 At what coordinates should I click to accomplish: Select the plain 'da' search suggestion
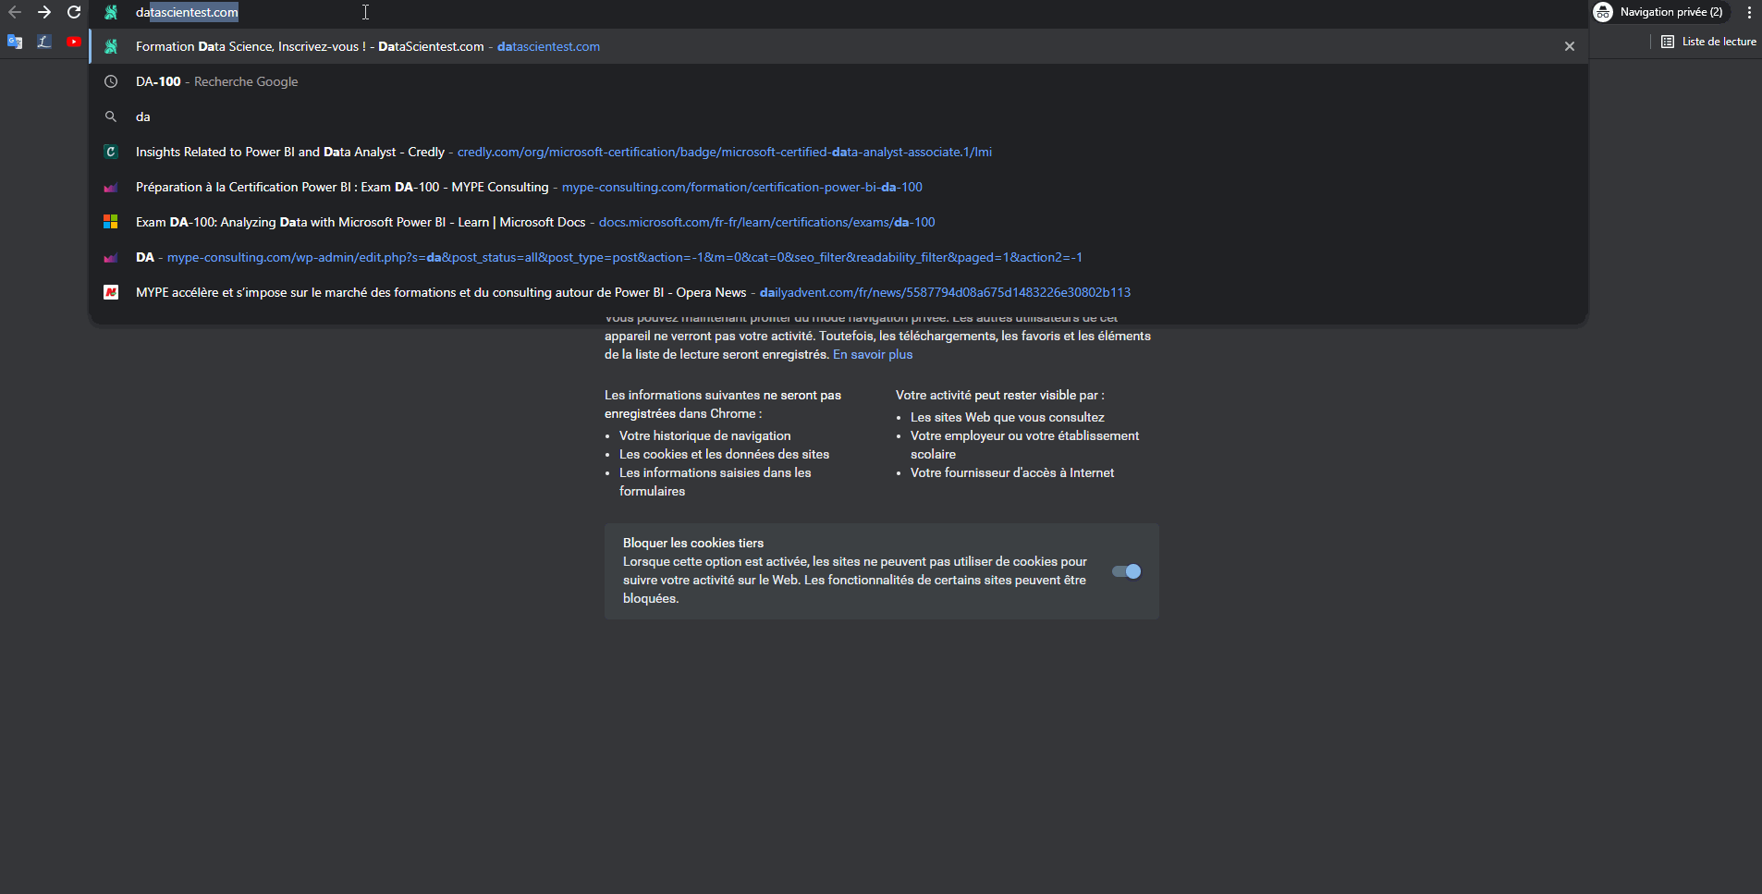tap(143, 116)
